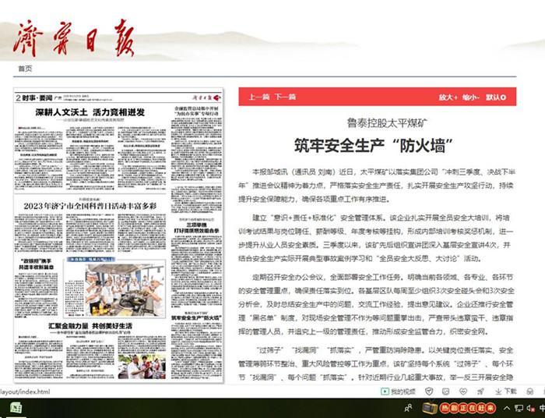The height and width of the screenshot is (418, 545).
Task: Open 2023年济宁市全国科普日活动丰富多彩 article
Action: pos(90,206)
